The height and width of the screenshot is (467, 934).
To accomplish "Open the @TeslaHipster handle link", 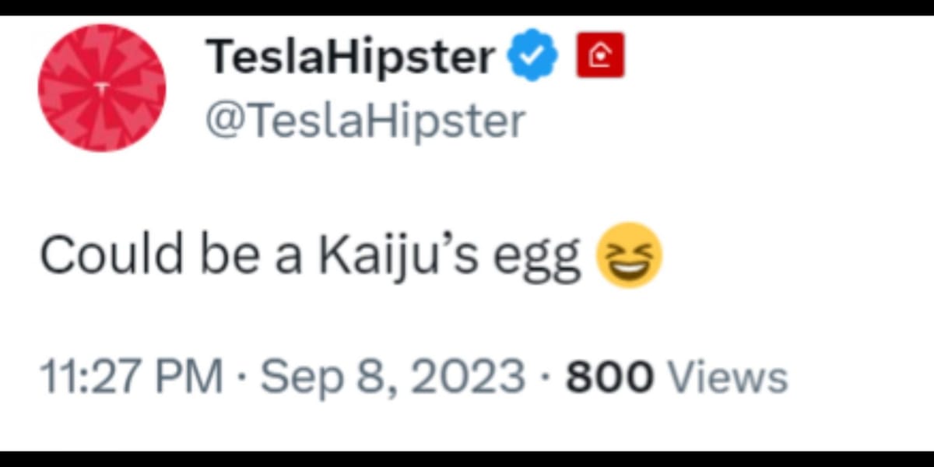I will (365, 121).
